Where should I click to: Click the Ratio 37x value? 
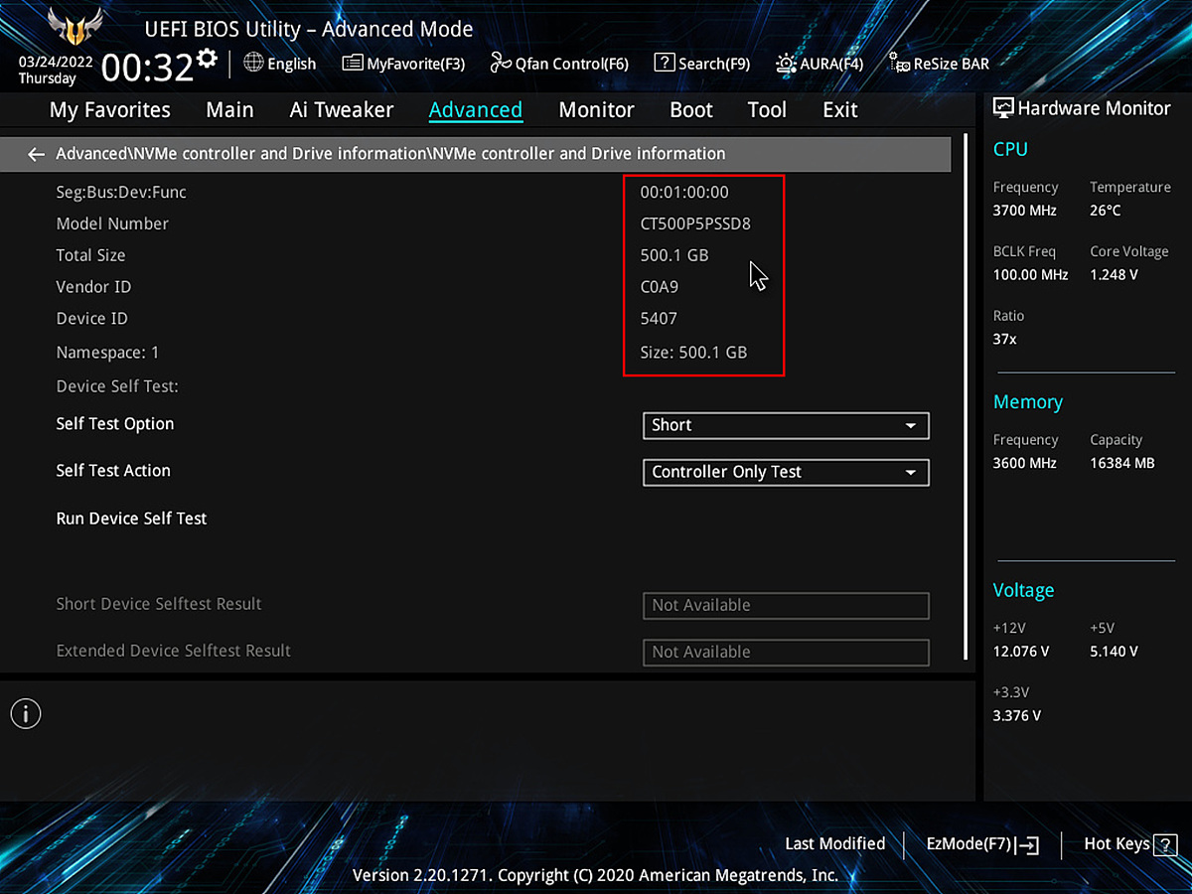1004,340
